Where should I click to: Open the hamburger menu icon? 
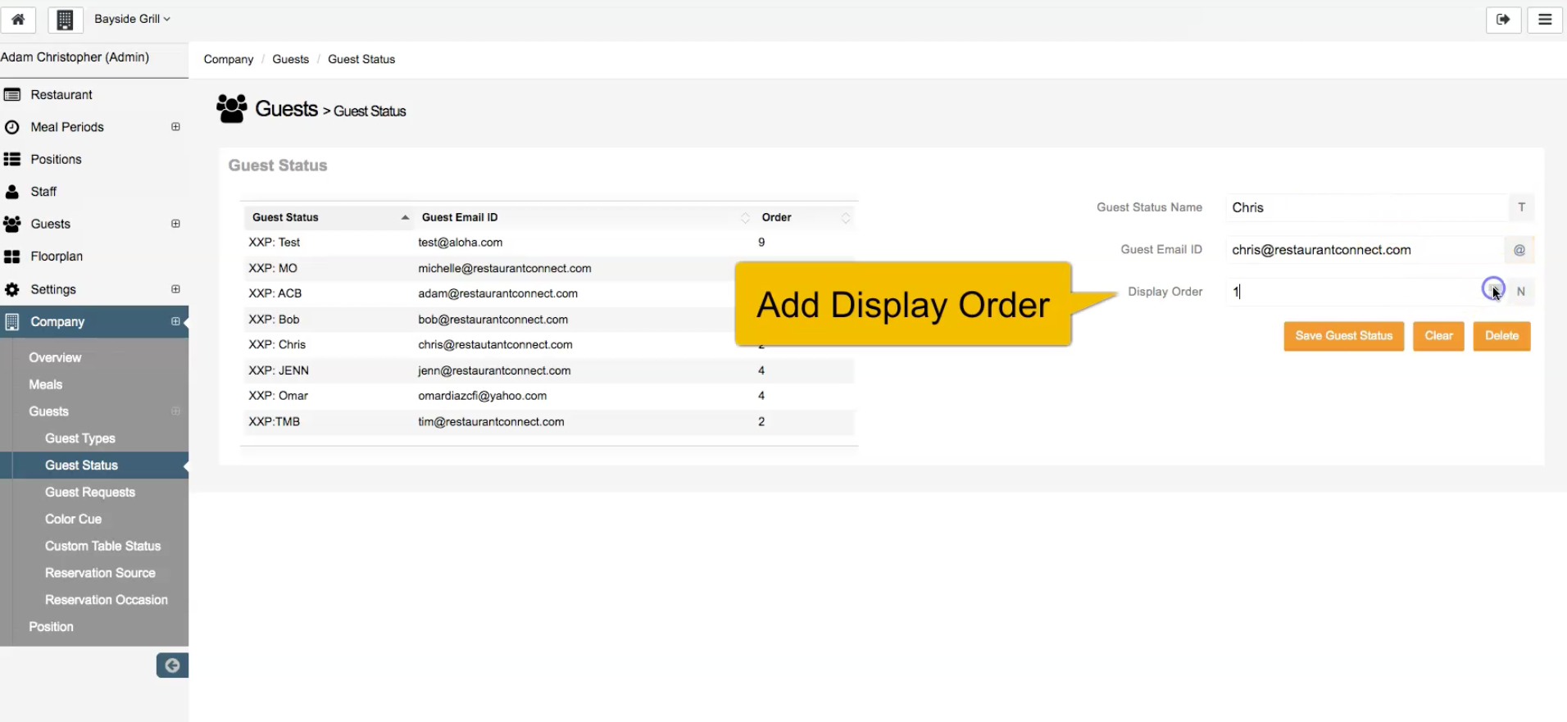click(1545, 20)
